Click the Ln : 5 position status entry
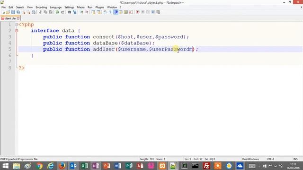The height and width of the screenshot is (170, 303). 187,159
